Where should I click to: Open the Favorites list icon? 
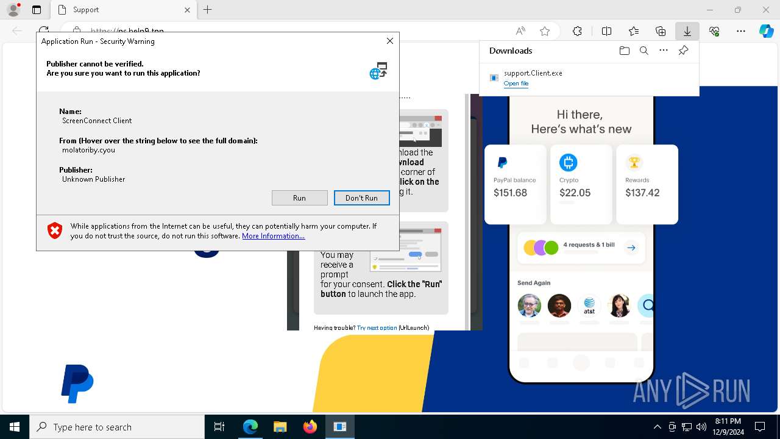click(x=634, y=31)
